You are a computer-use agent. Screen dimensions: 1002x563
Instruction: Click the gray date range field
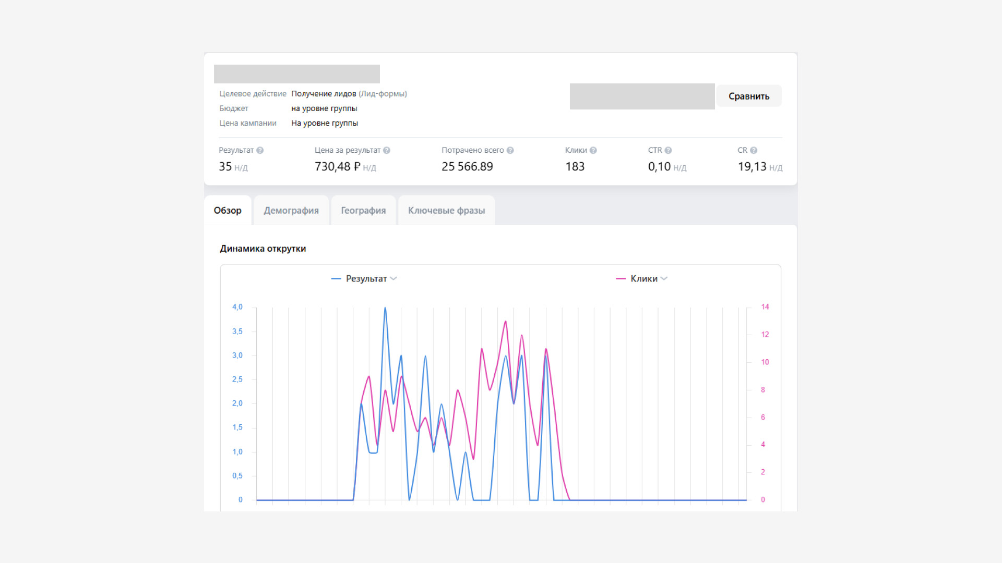(642, 96)
